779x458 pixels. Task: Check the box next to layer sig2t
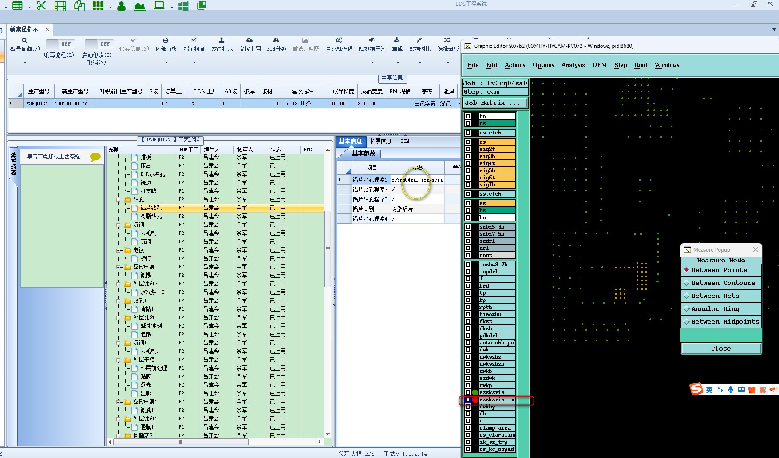pos(468,149)
